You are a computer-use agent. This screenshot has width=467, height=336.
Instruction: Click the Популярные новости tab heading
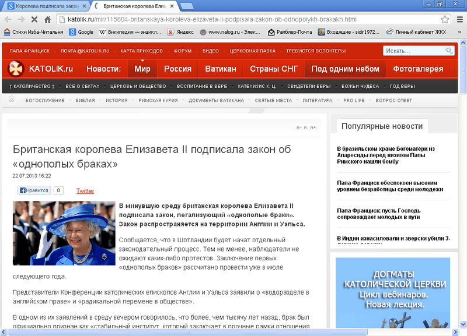point(382,126)
